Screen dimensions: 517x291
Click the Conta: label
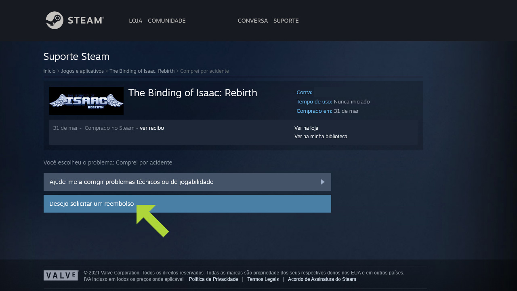coord(305,92)
